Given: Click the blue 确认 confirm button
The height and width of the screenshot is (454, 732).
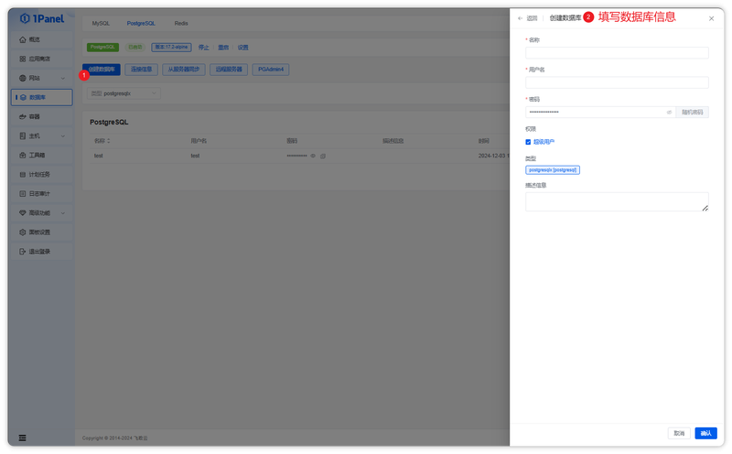Looking at the screenshot, I should point(705,434).
